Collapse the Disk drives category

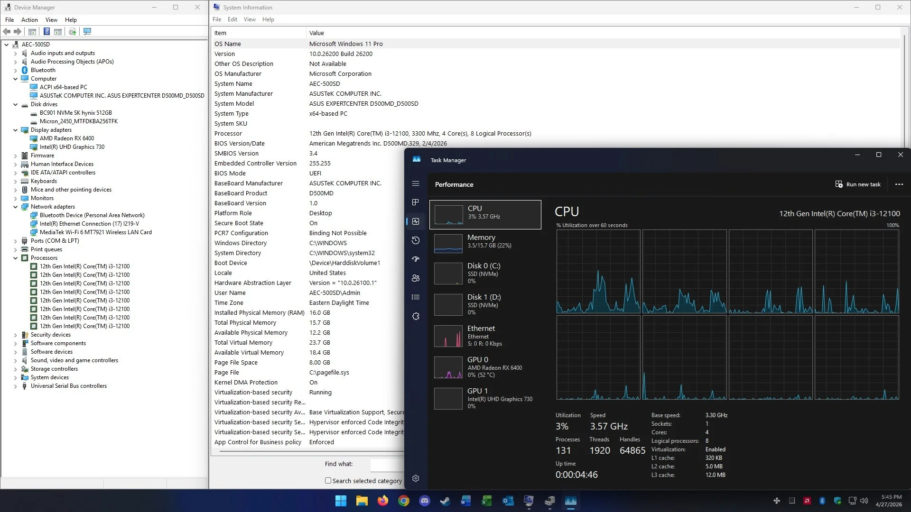(15, 104)
